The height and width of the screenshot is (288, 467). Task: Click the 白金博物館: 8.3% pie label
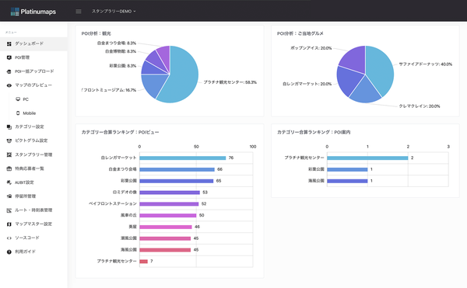coord(121,51)
